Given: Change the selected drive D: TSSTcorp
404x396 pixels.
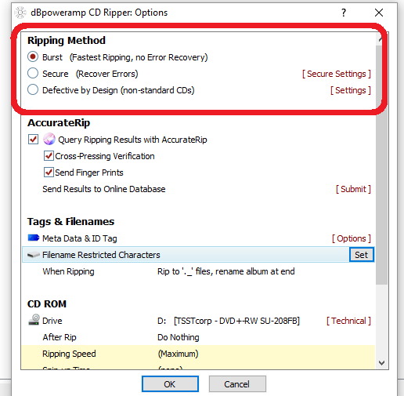Looking at the screenshot, I should tap(229, 321).
